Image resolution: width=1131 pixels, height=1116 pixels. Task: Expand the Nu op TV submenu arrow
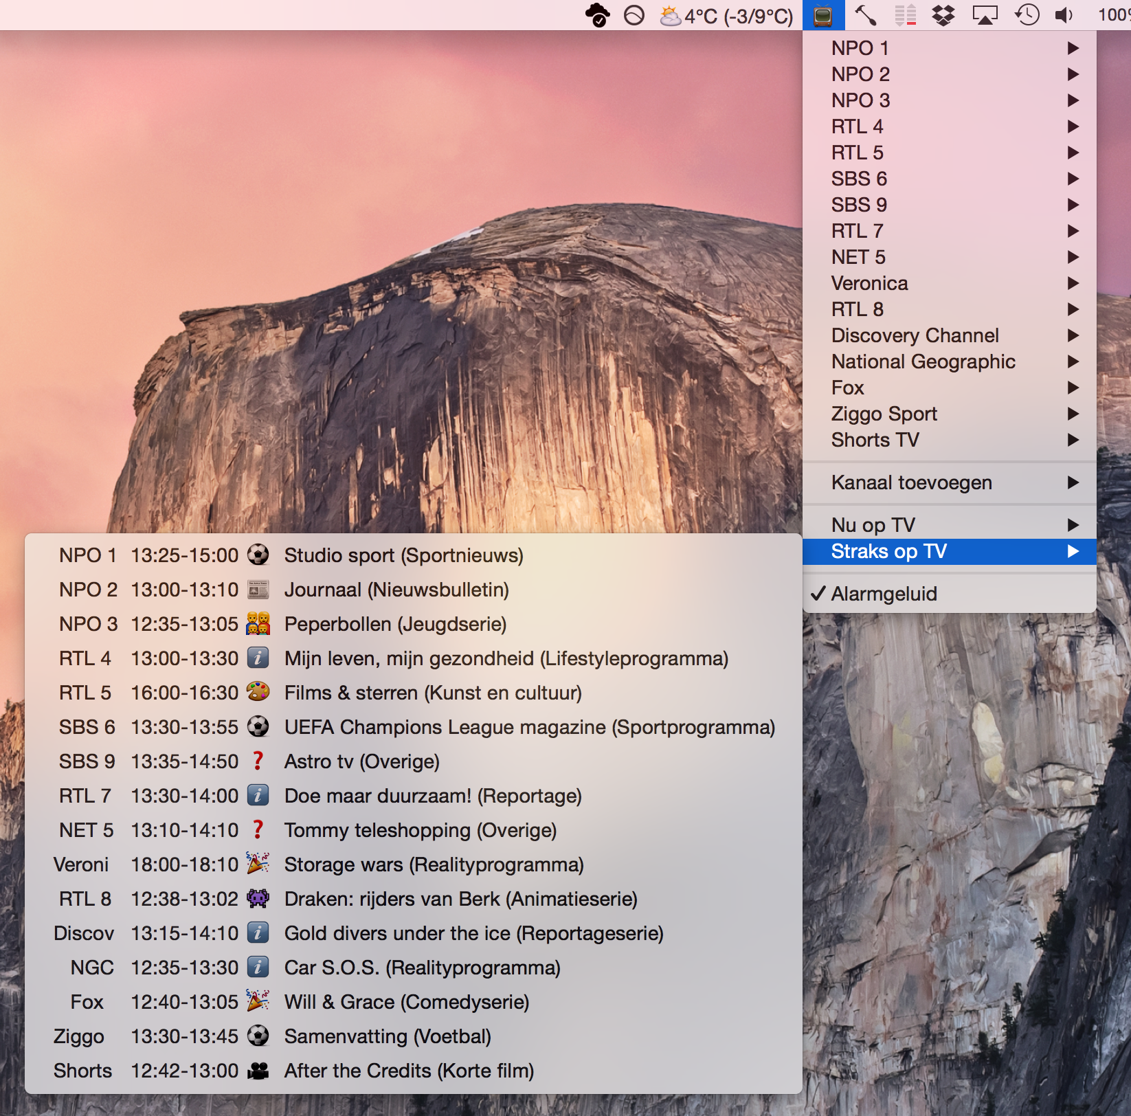pos(1073,525)
